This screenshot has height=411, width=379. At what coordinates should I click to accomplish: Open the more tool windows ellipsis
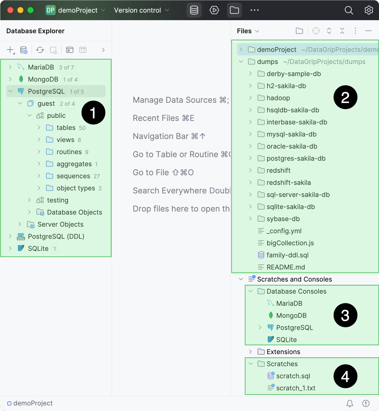(x=254, y=10)
